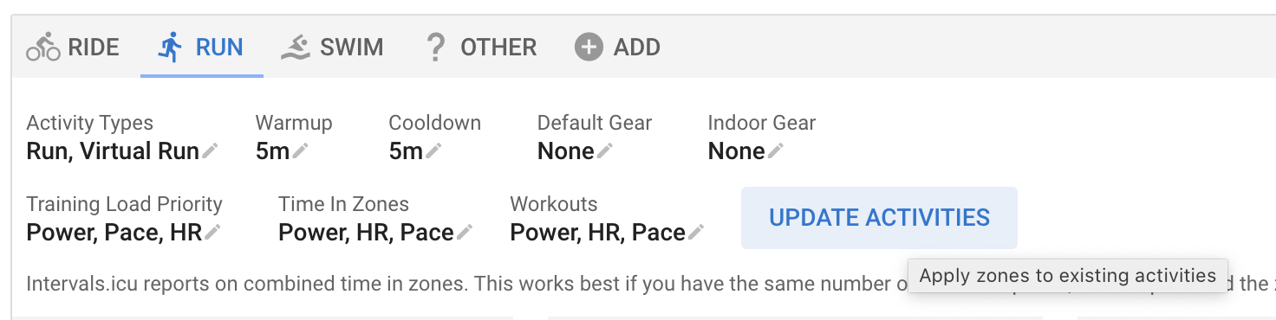Click the Indoor Gear None value
This screenshot has width=1276, height=320.
[737, 151]
